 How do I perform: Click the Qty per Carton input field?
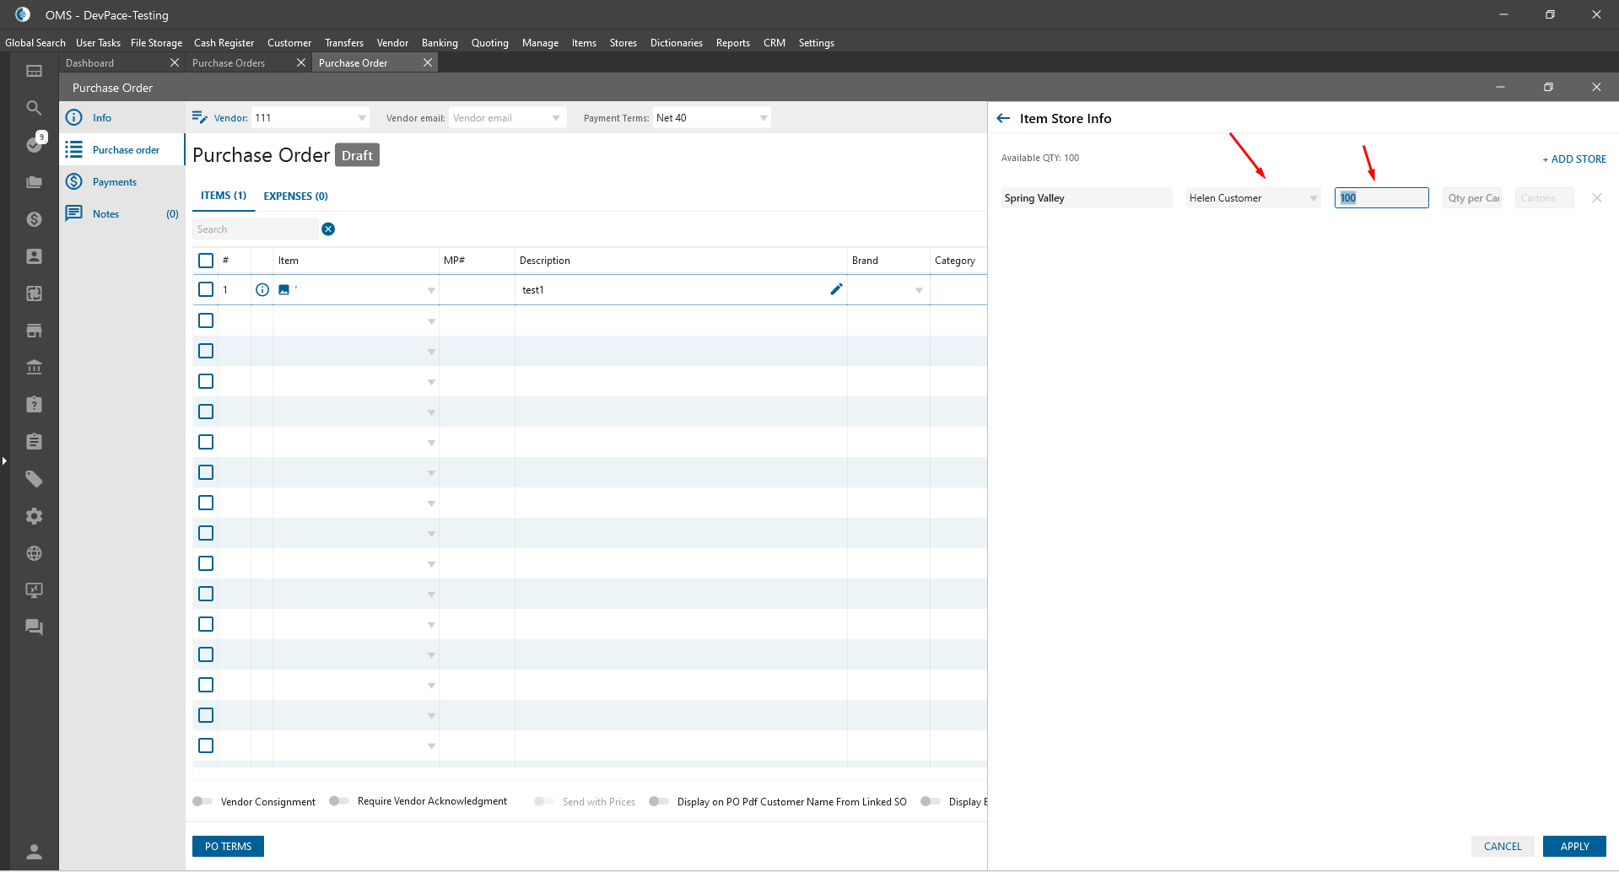point(1472,198)
